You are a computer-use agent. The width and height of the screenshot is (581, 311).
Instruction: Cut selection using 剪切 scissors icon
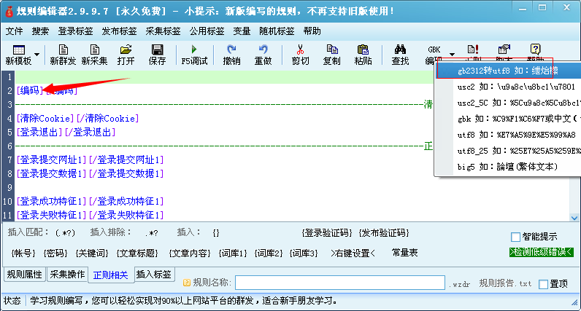(x=300, y=55)
